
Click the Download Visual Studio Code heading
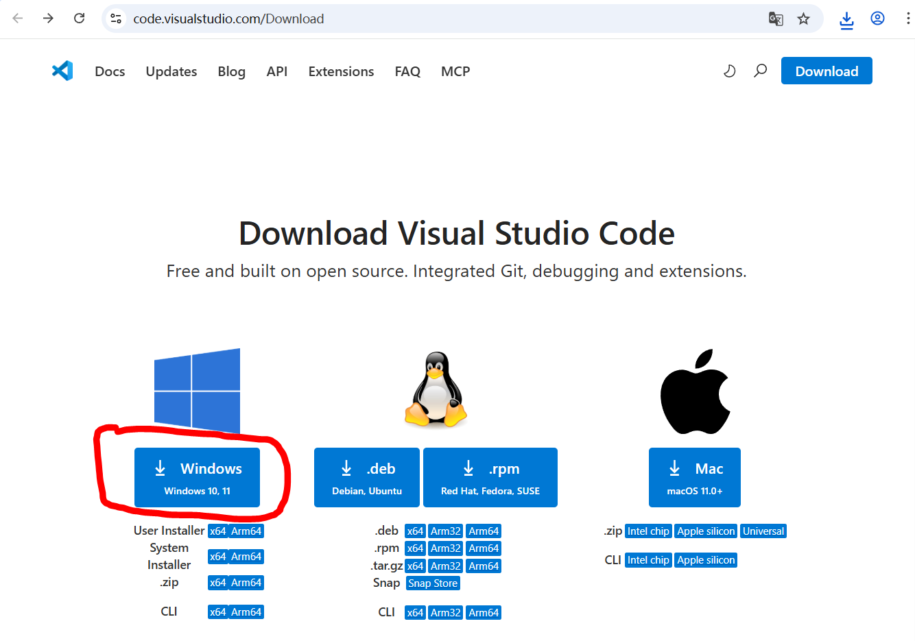pos(457,233)
